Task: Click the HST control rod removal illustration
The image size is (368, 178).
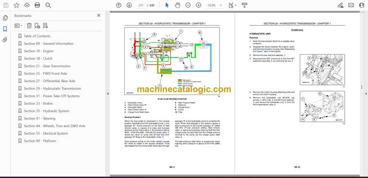Action: click(x=322, y=70)
